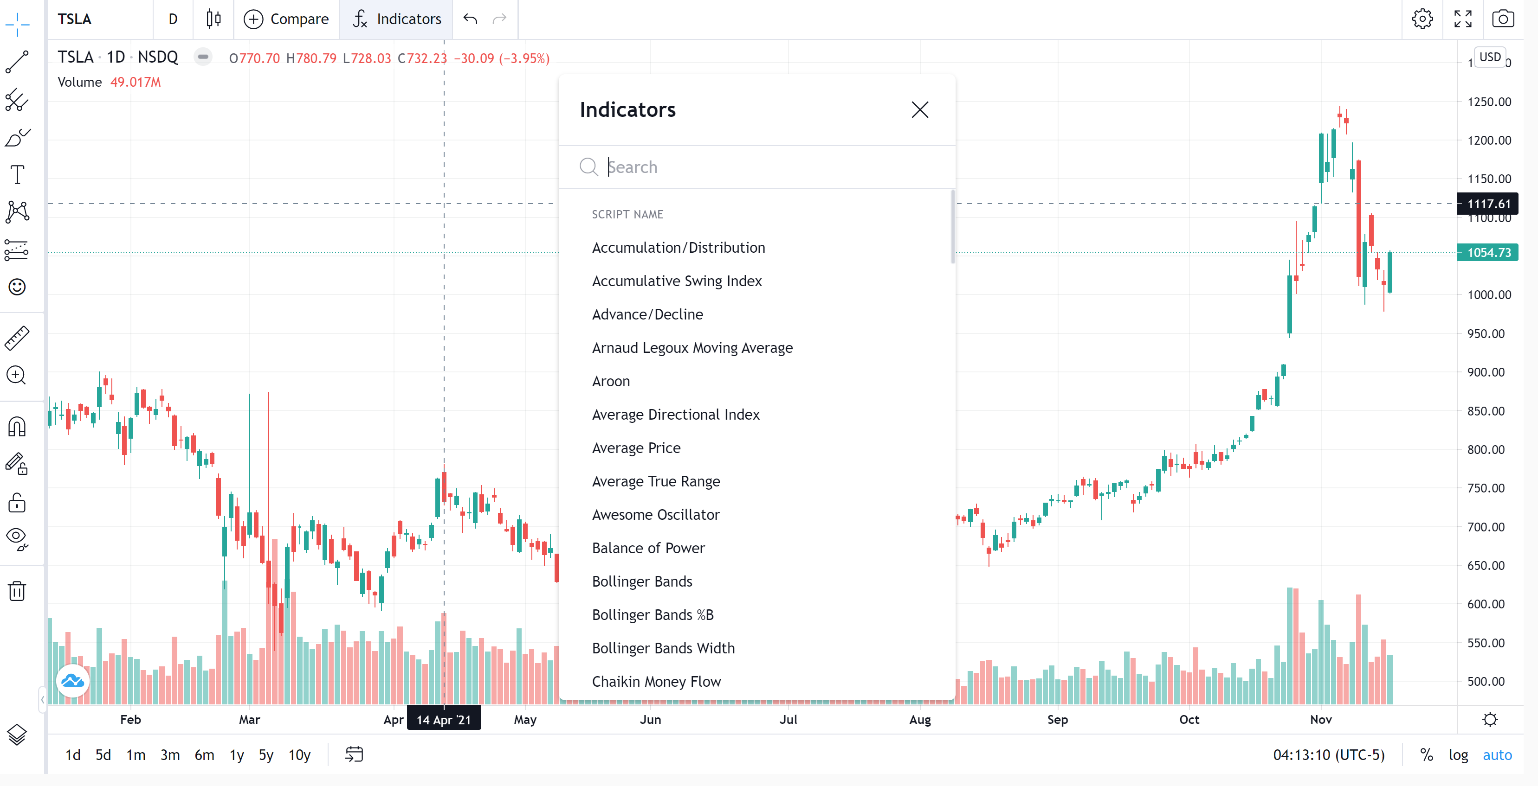Image resolution: width=1538 pixels, height=786 pixels.
Task: Click the trash remove drawings icon
Action: click(x=17, y=591)
